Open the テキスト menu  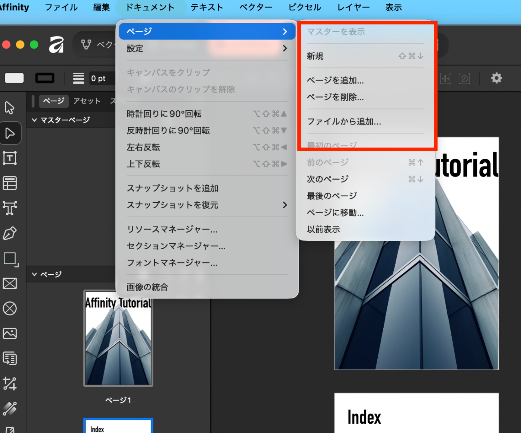[207, 7]
